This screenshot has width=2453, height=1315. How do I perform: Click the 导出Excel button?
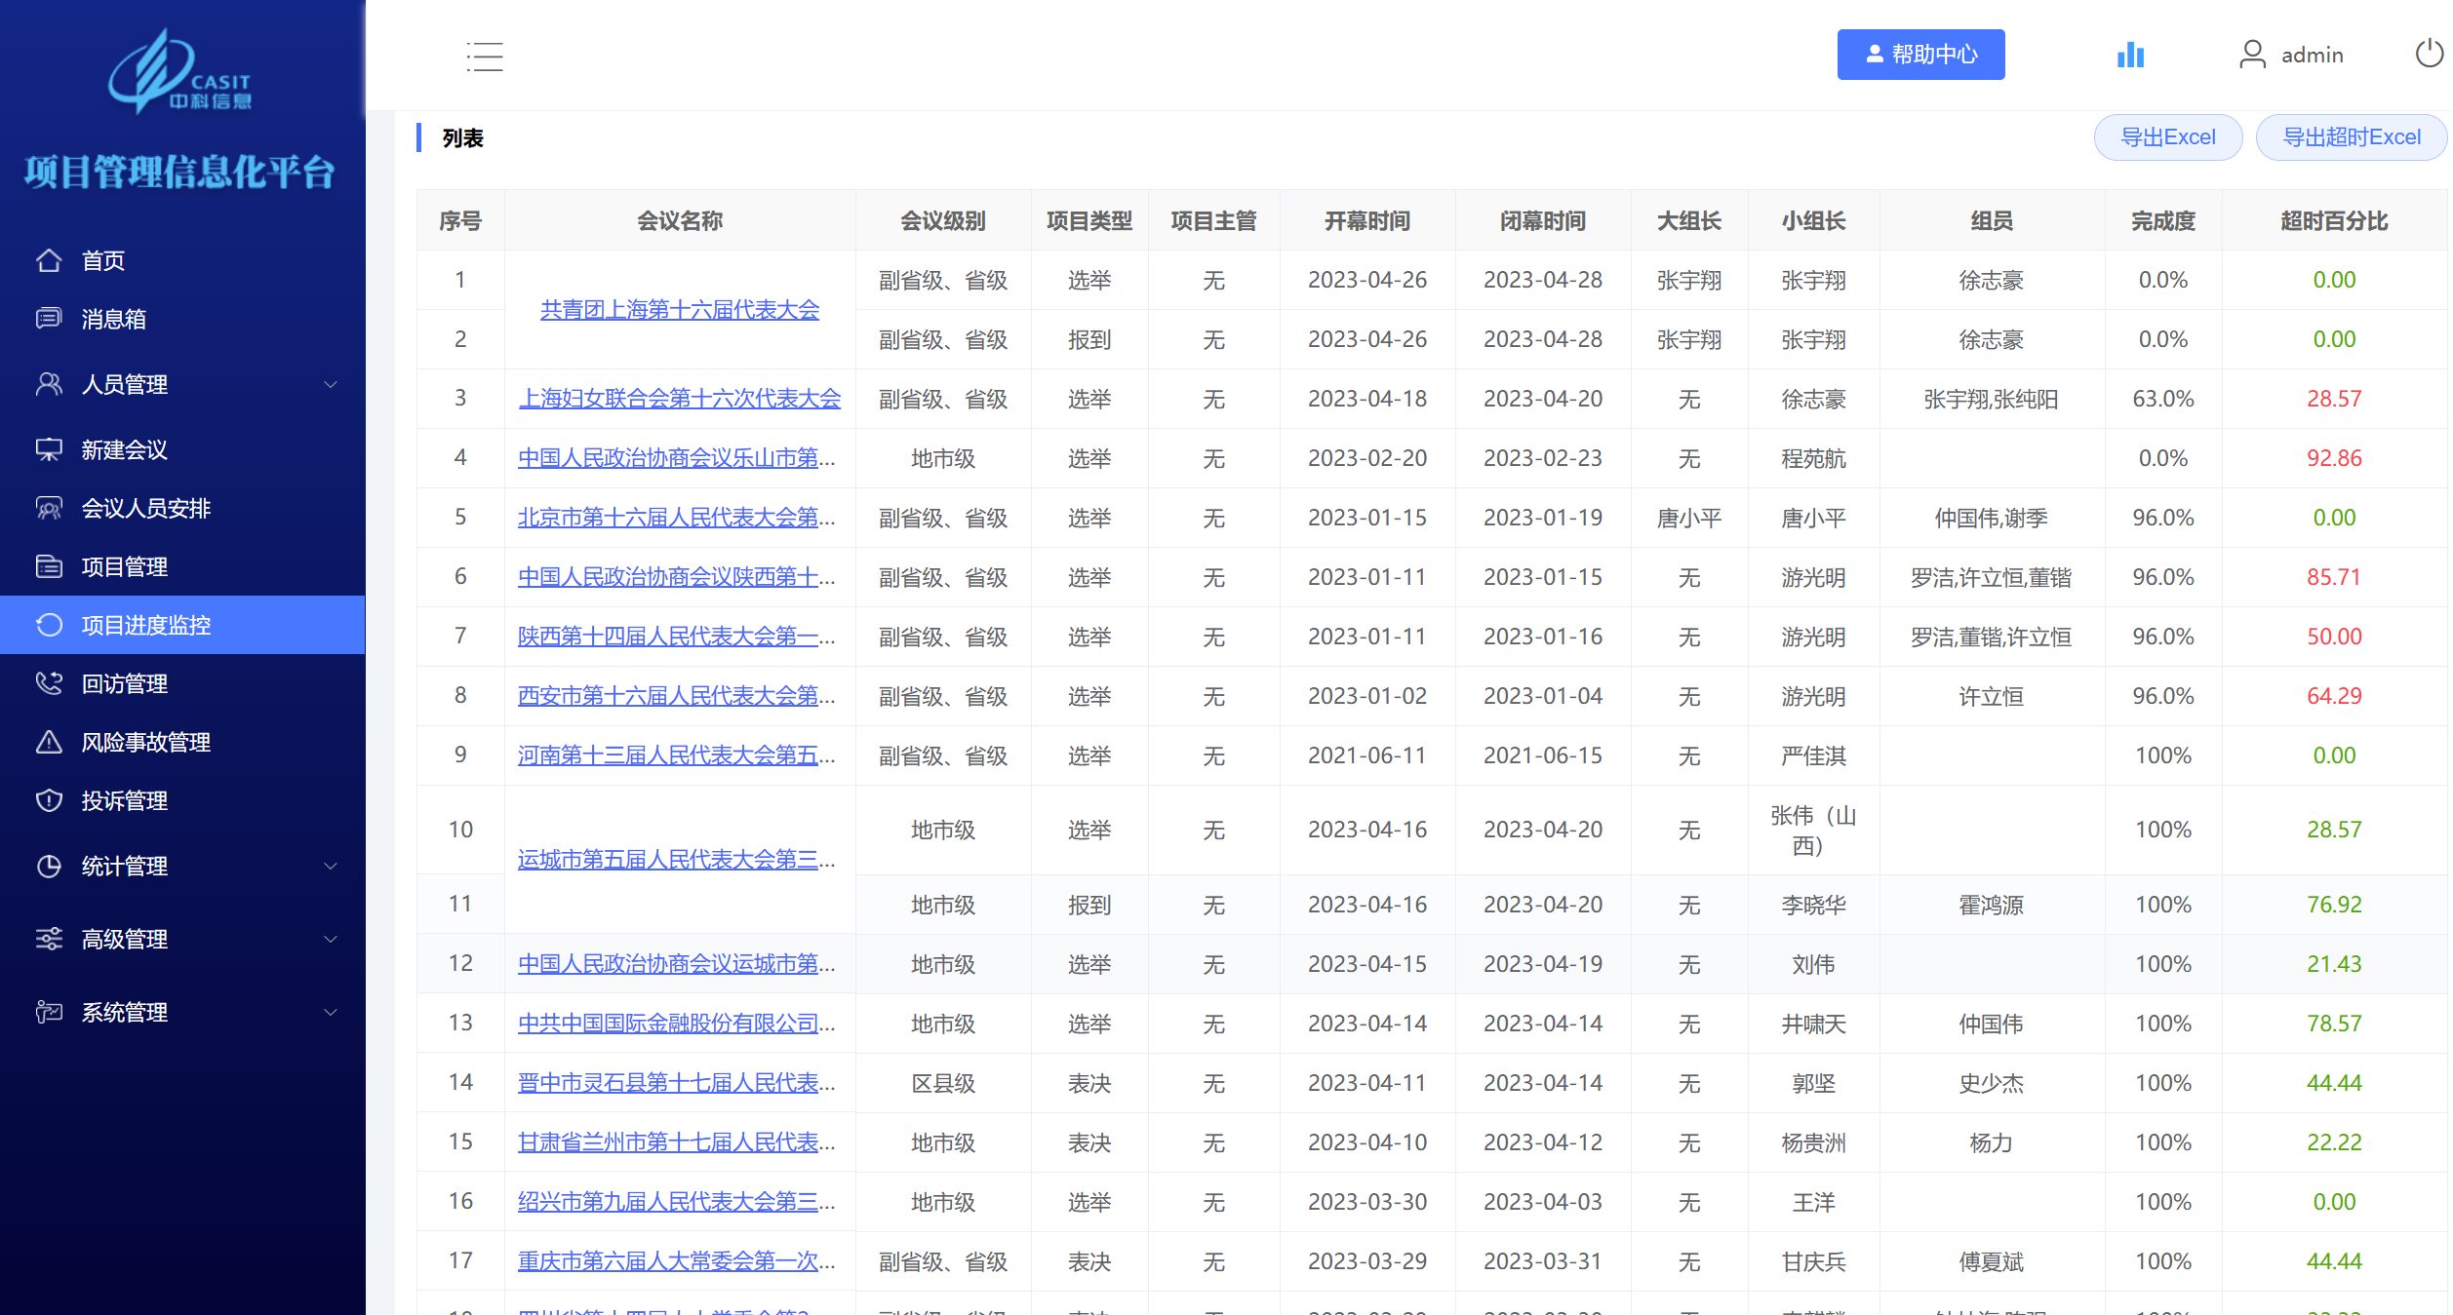(2167, 137)
